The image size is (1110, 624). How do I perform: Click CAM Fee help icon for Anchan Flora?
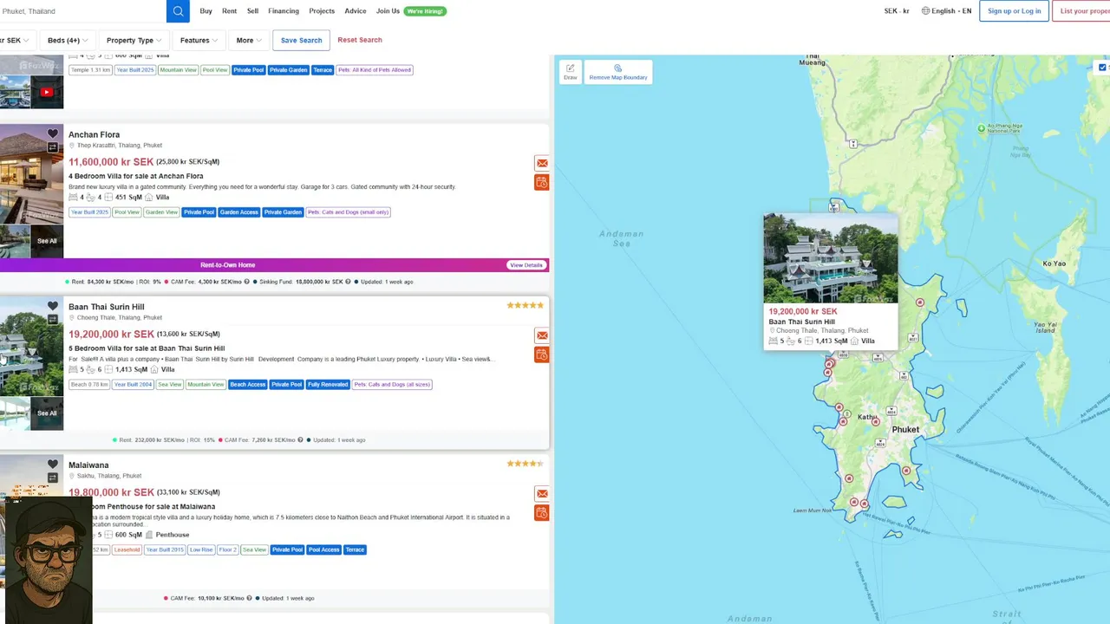[x=247, y=282]
